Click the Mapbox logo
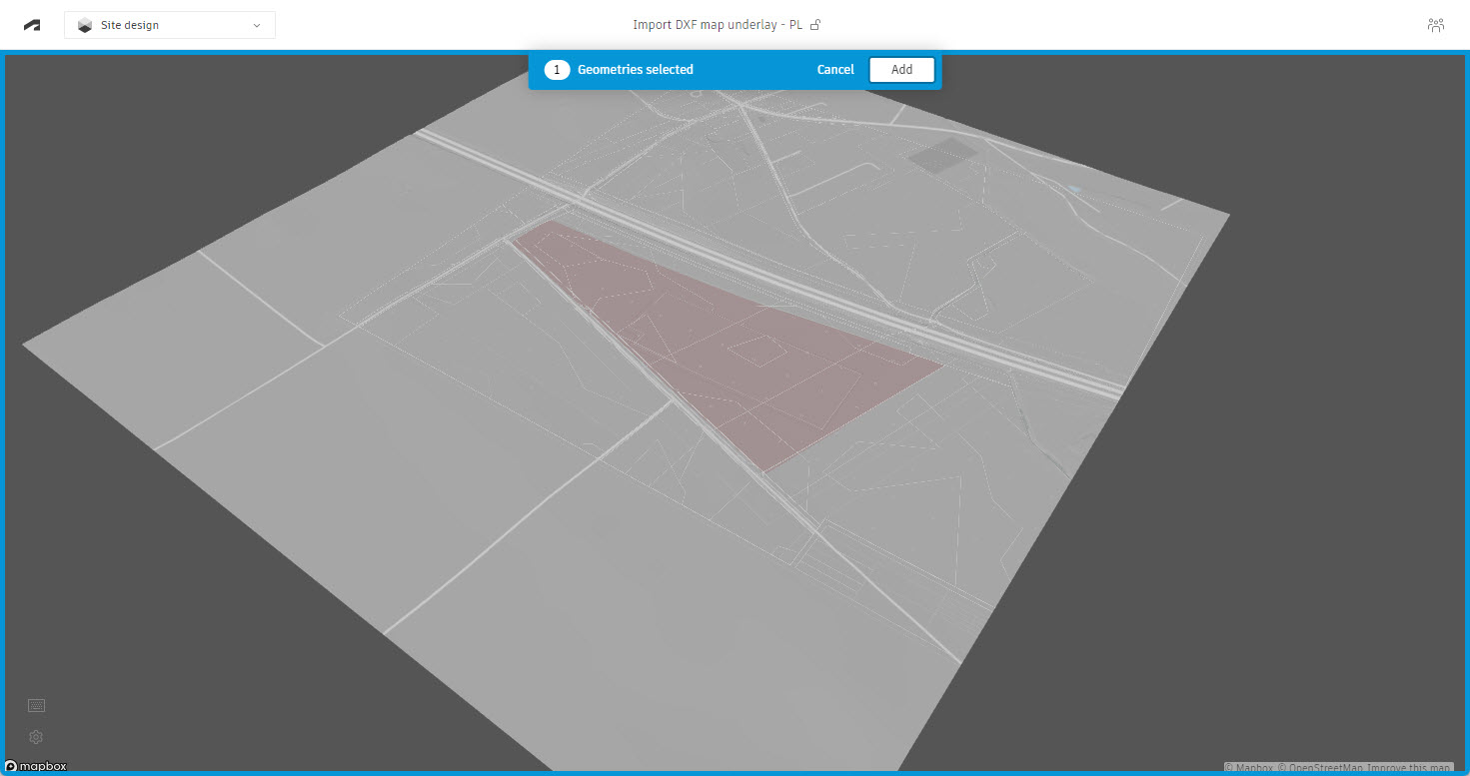Screen dimensions: 1470x776 36,766
